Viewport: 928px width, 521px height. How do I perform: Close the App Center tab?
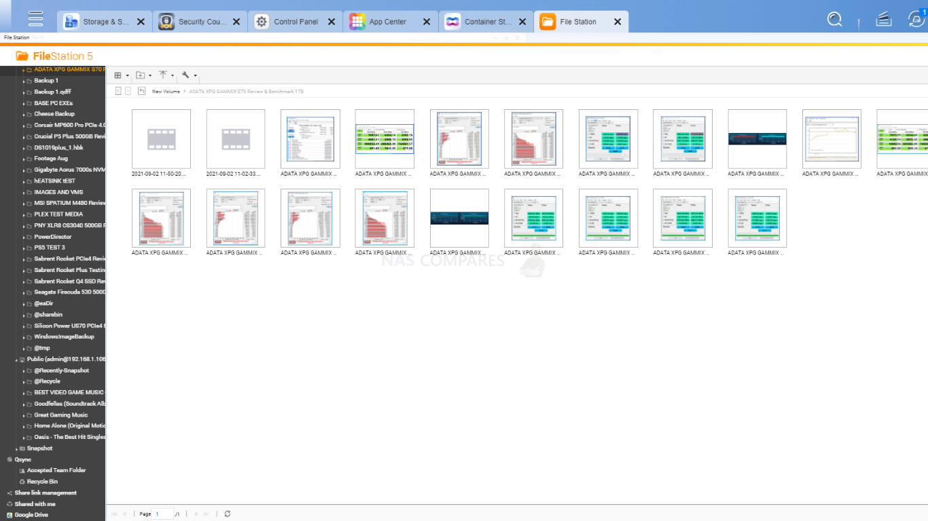tap(427, 22)
